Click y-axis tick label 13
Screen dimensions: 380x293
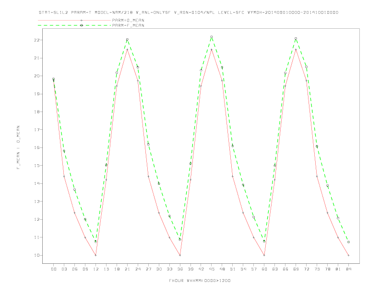point(36,202)
